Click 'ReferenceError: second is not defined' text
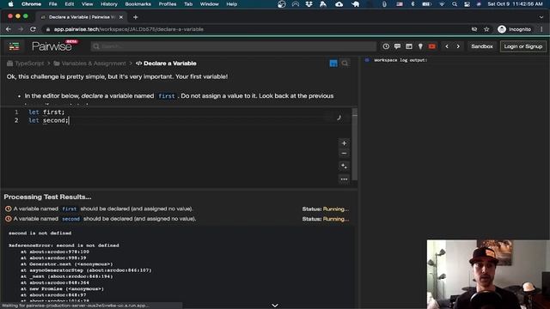 point(64,245)
